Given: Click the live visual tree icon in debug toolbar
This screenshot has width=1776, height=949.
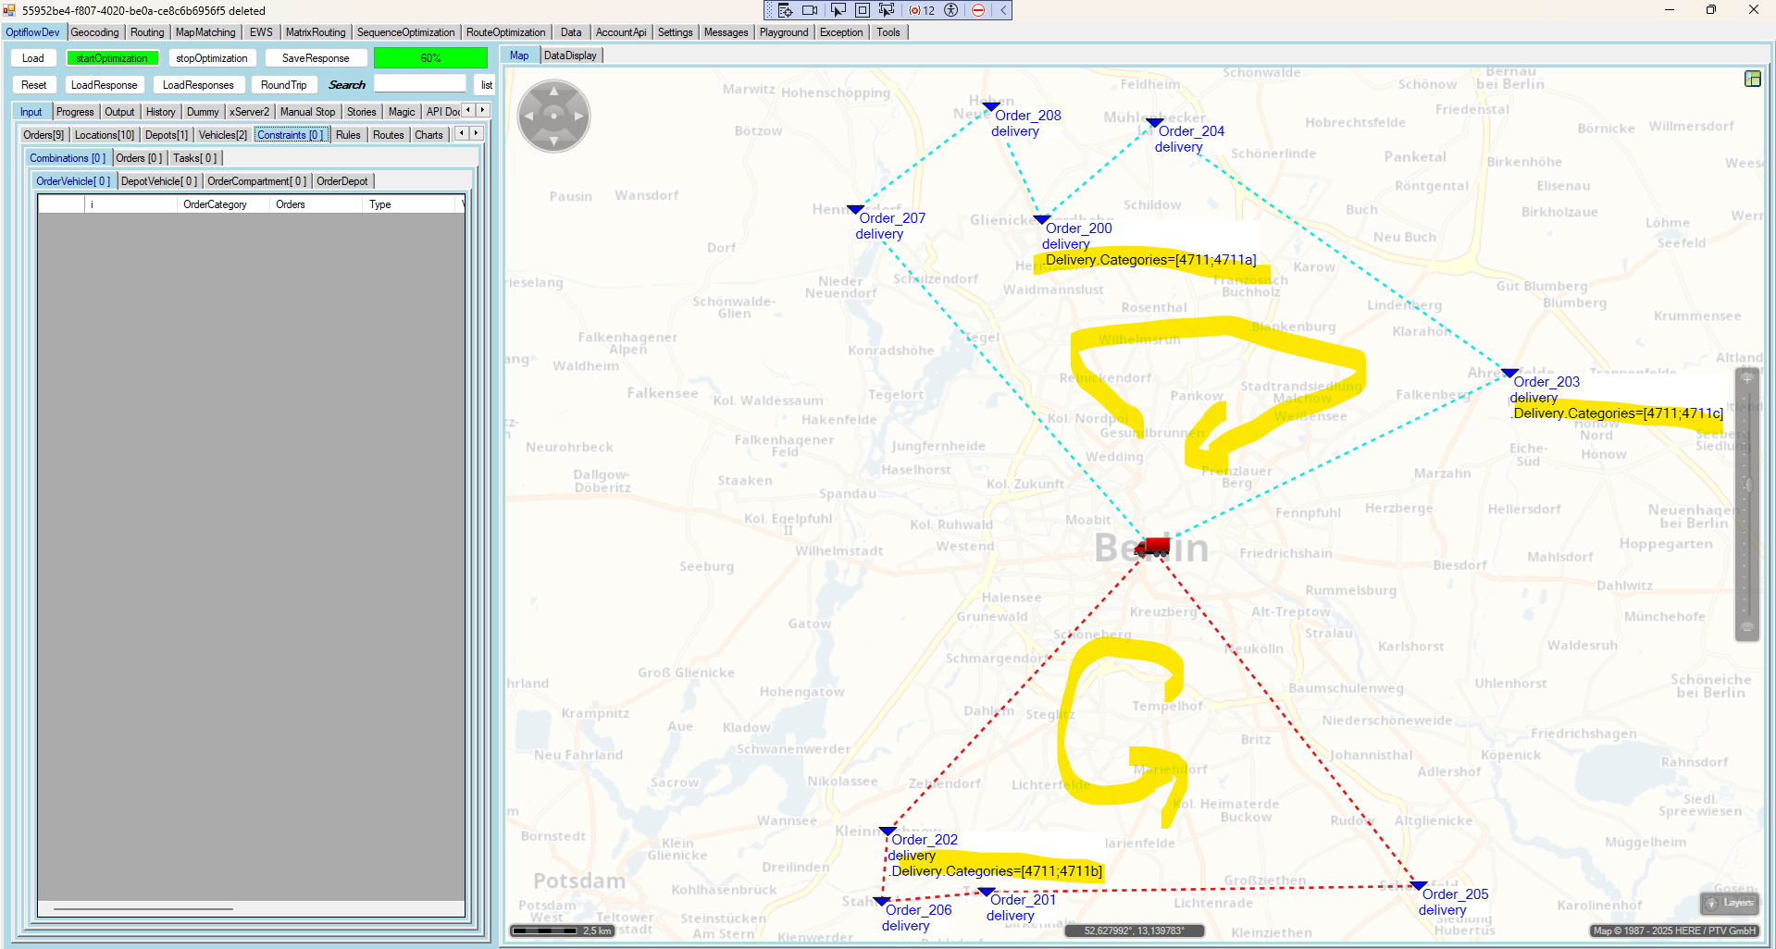Looking at the screenshot, I should 785,10.
